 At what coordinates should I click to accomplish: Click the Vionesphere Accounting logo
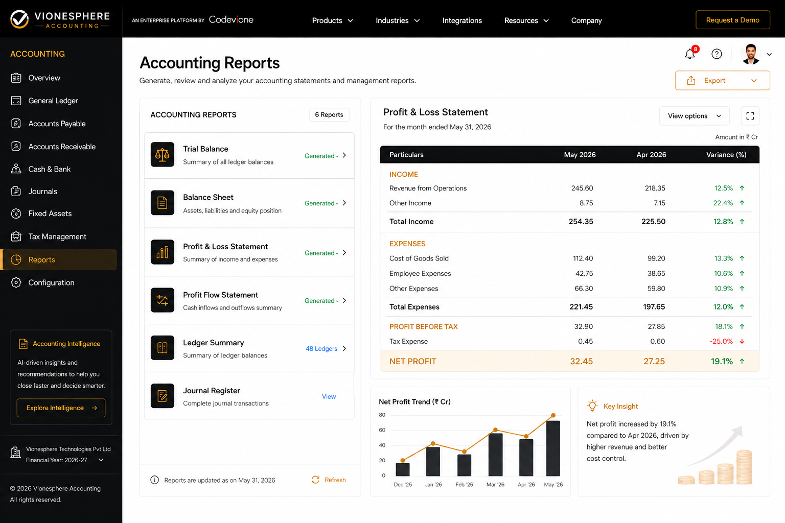[60, 19]
